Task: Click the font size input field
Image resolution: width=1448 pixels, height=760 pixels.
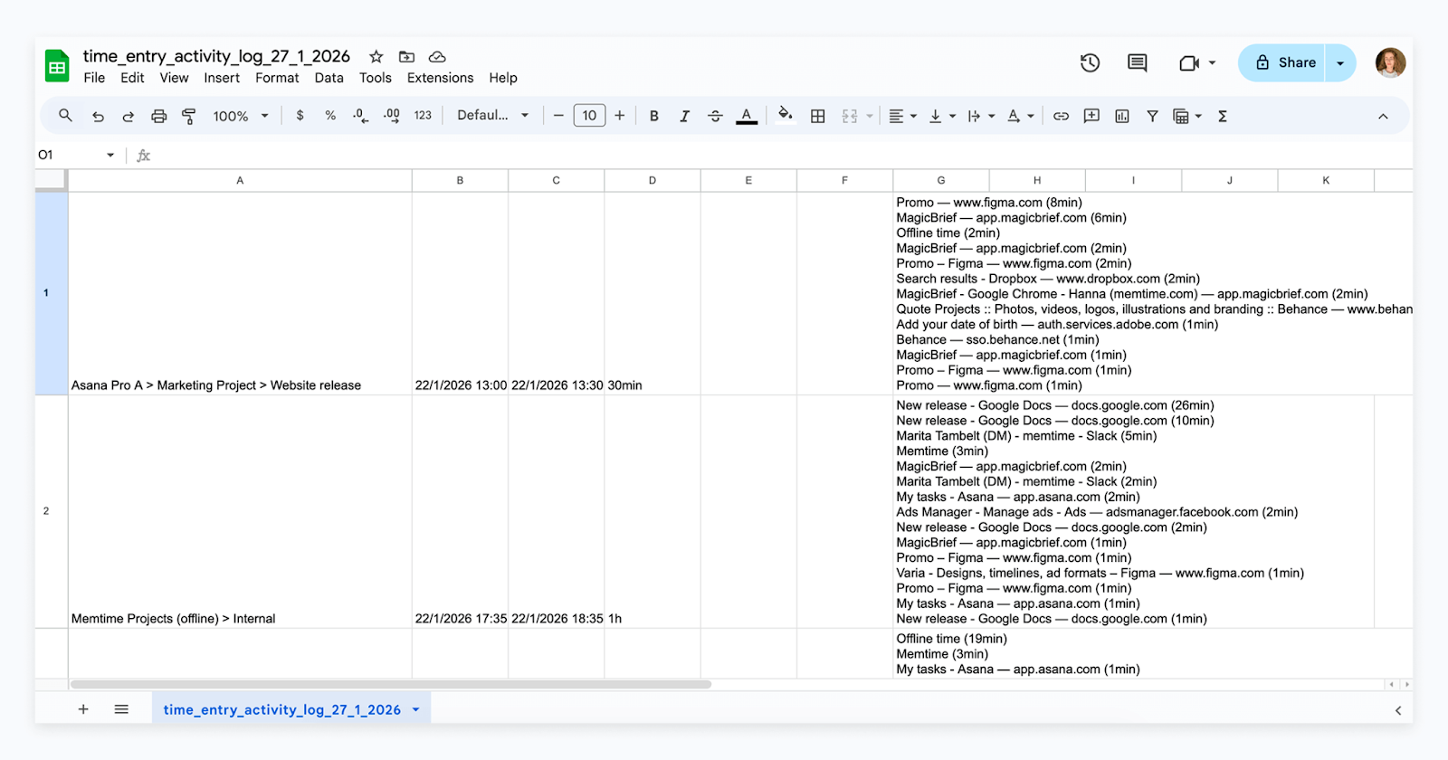Action: pyautogui.click(x=589, y=116)
